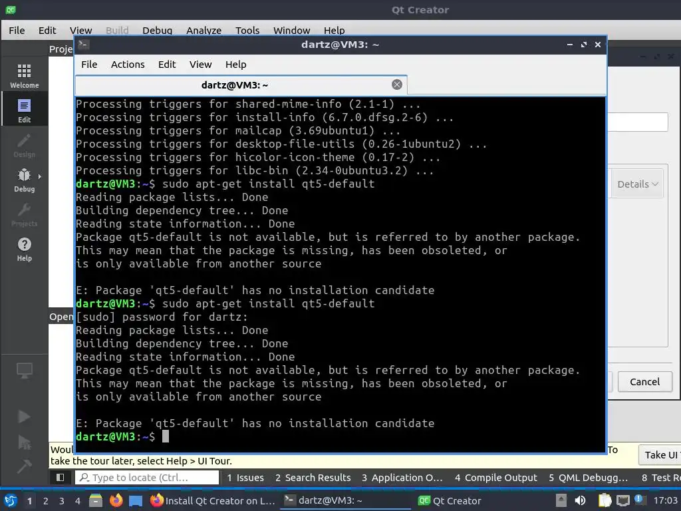Screen dimensions: 681x511
Task: Click the update notifier tray icon
Action: (639, 500)
